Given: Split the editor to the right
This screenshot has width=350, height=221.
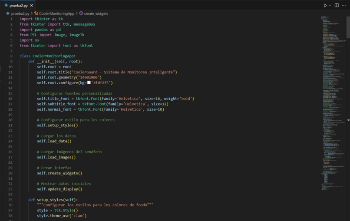Looking at the screenshot, I should pyautogui.click(x=337, y=5).
